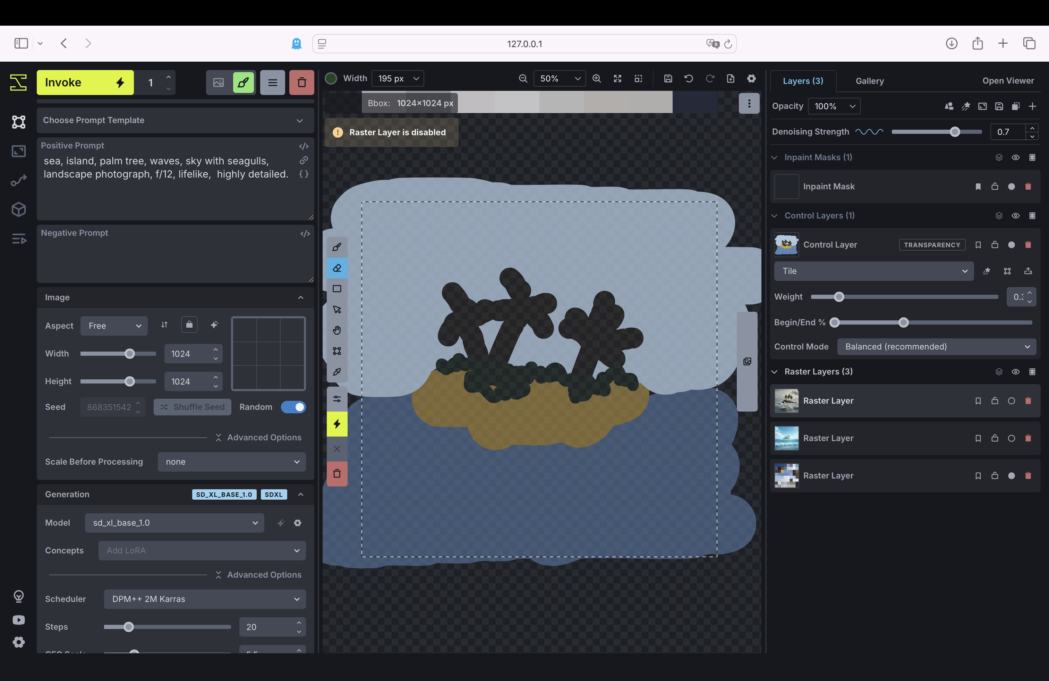Viewport: 1049px width, 681px height.
Task: Open canvas three-dot options menu
Action: tap(749, 103)
